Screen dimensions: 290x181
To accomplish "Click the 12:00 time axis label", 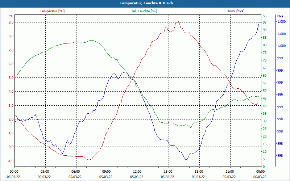I will point(137,171).
